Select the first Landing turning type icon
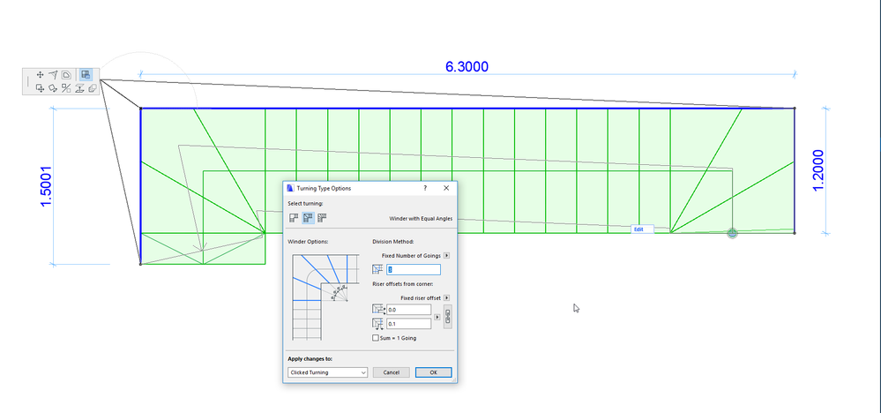This screenshot has height=413, width=881. [x=294, y=218]
